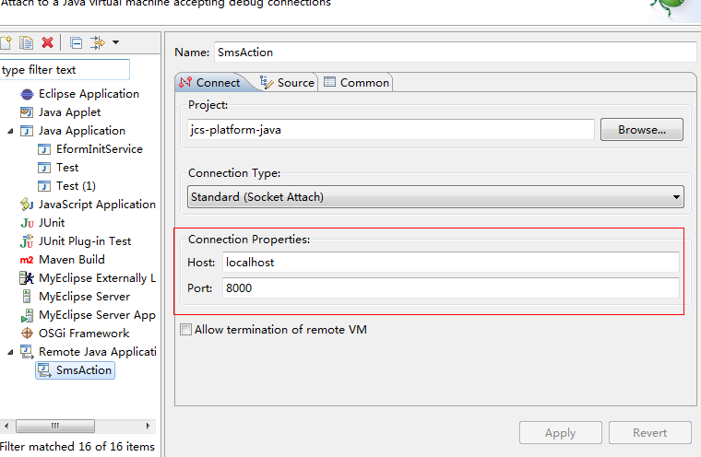Select the MyEclipse Server icon
Viewport: 701px width, 457px height.
[27, 297]
